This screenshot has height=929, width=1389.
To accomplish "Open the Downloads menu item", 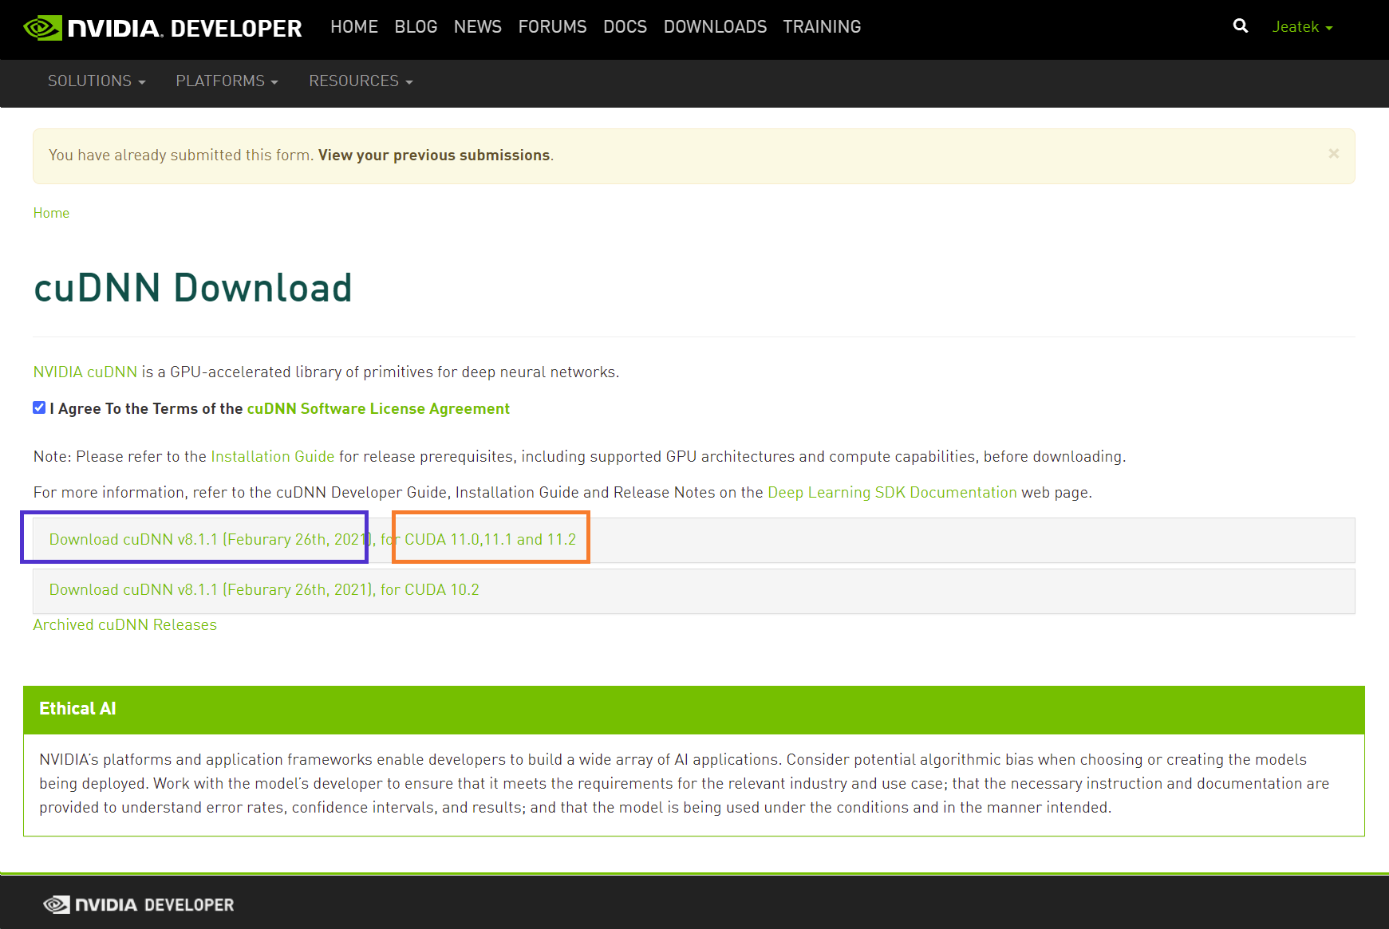I will click(715, 27).
